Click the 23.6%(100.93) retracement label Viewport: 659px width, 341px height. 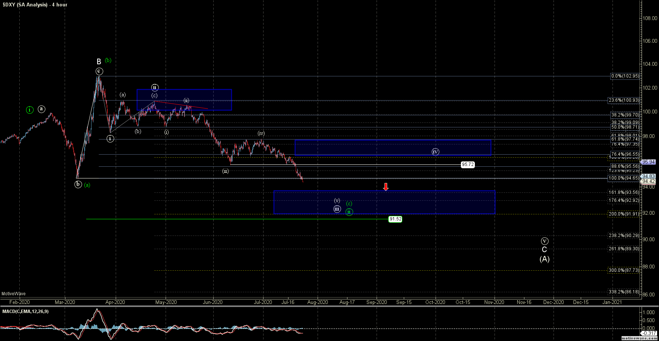pos(624,100)
